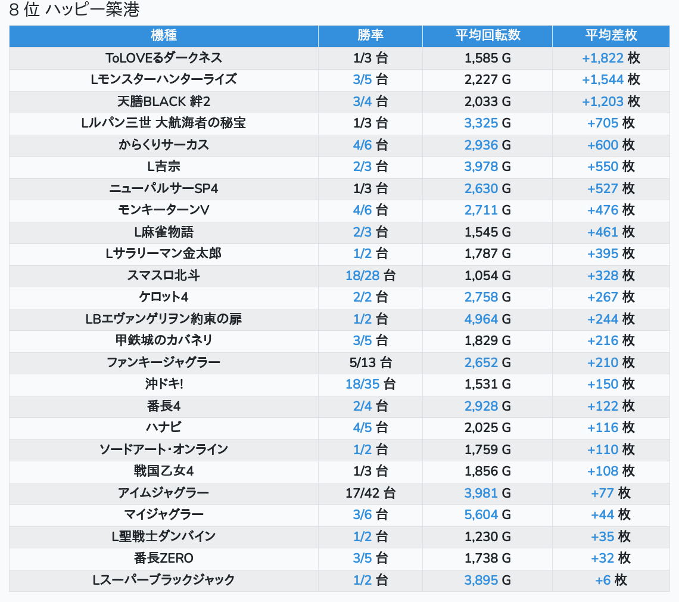The image size is (679, 602).
Task: Select the 1,054 G rotation value
Action: pyautogui.click(x=488, y=275)
